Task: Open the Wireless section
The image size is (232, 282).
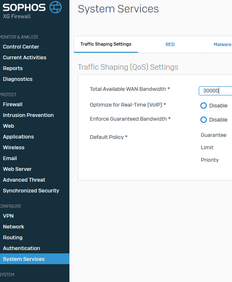Action: [14, 148]
